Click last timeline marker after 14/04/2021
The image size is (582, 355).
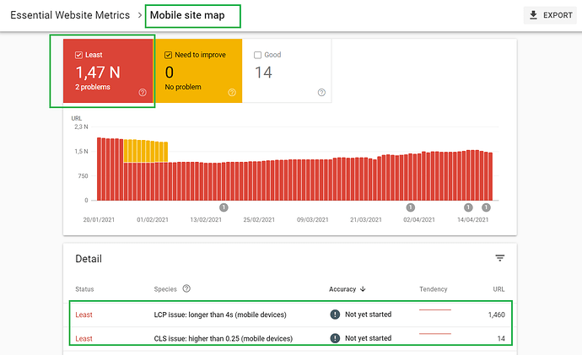(486, 207)
